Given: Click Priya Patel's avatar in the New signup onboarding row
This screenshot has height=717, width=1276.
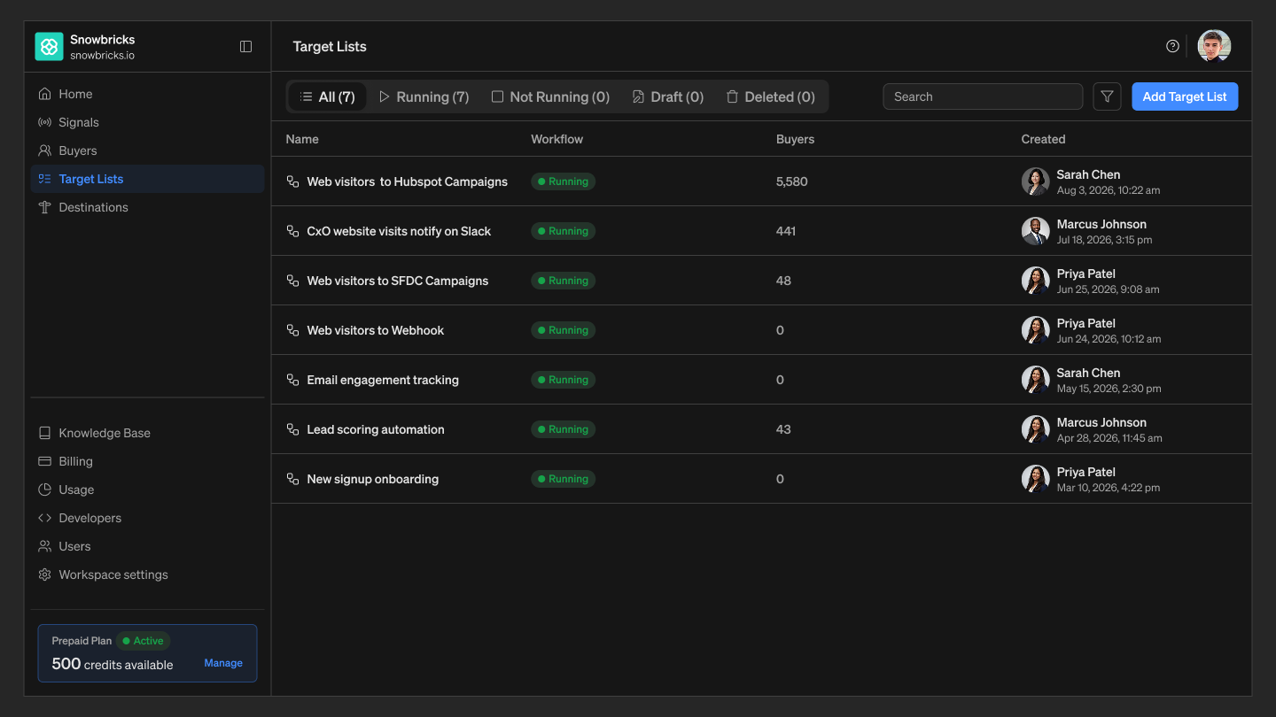Looking at the screenshot, I should click(x=1035, y=479).
